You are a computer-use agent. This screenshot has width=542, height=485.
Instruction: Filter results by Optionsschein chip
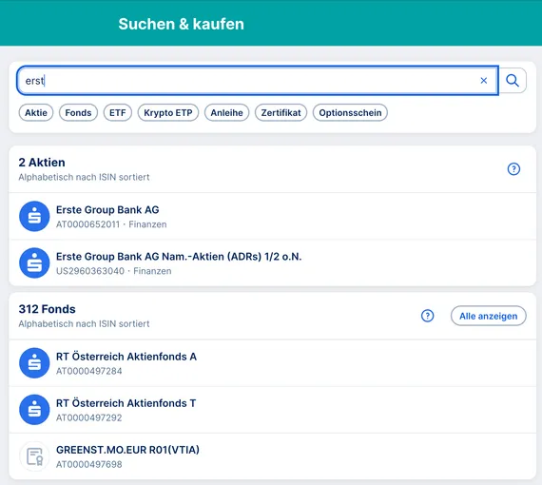pos(350,113)
